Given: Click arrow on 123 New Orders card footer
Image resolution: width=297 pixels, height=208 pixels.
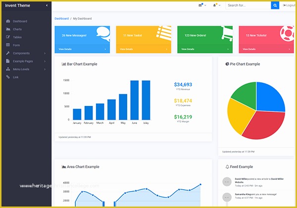Looking at the screenshot, I should pyautogui.click(x=228, y=49).
